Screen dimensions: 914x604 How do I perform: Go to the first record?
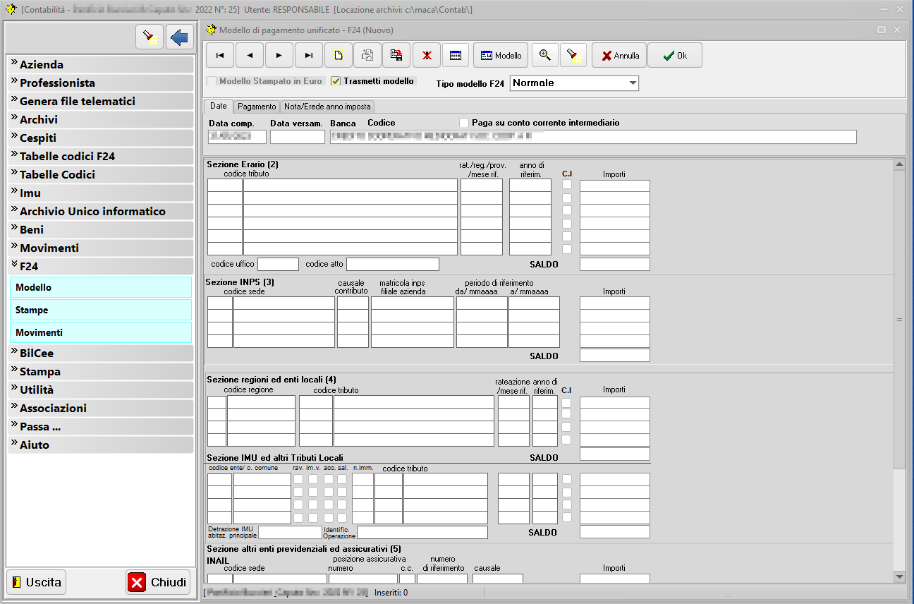point(220,55)
